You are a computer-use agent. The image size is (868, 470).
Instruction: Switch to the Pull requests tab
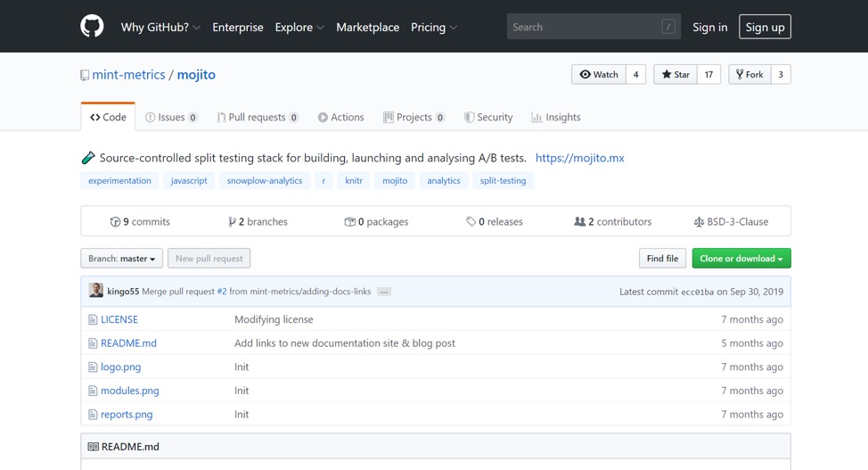[258, 117]
